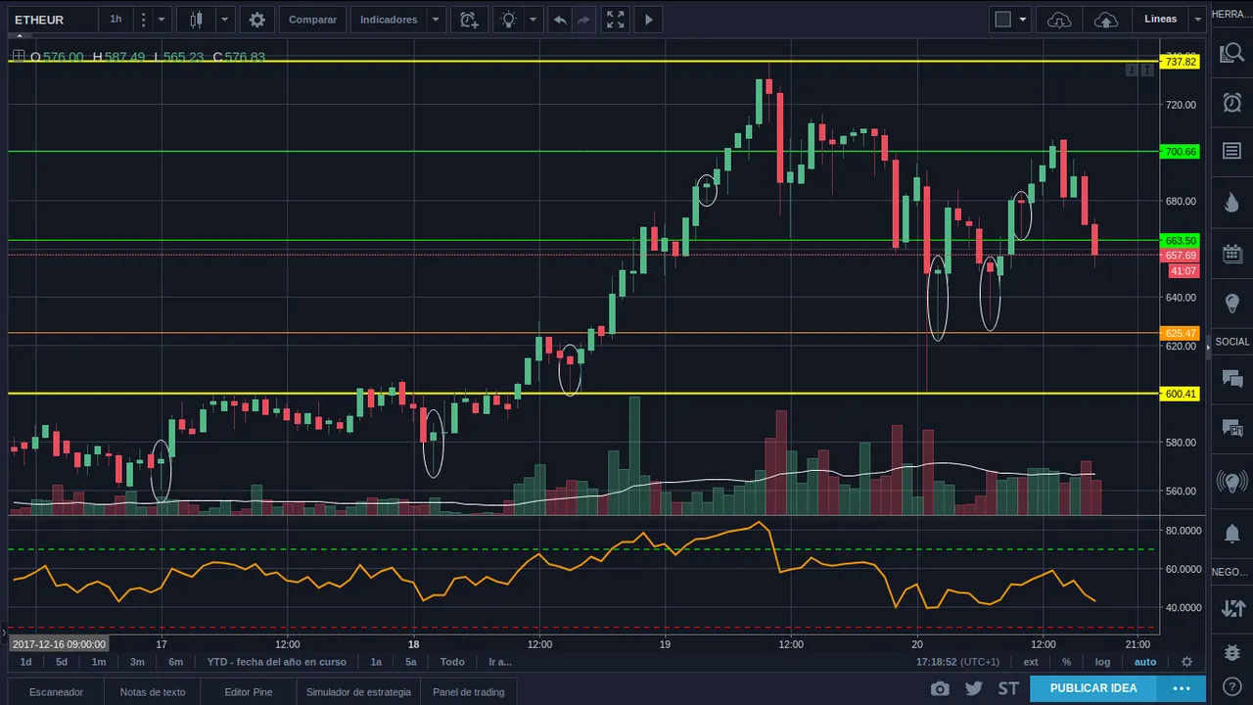Open time axis settings gear at bottom
This screenshot has width=1253, height=705.
1186,662
